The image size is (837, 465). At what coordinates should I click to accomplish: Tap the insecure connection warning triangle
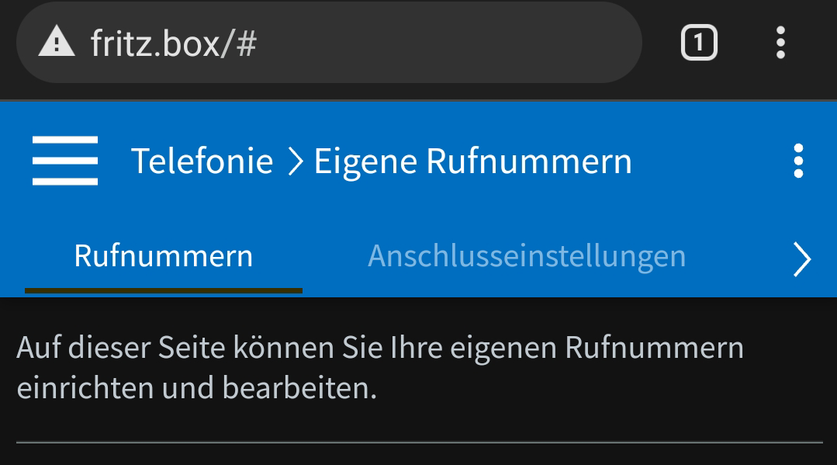pyautogui.click(x=57, y=43)
